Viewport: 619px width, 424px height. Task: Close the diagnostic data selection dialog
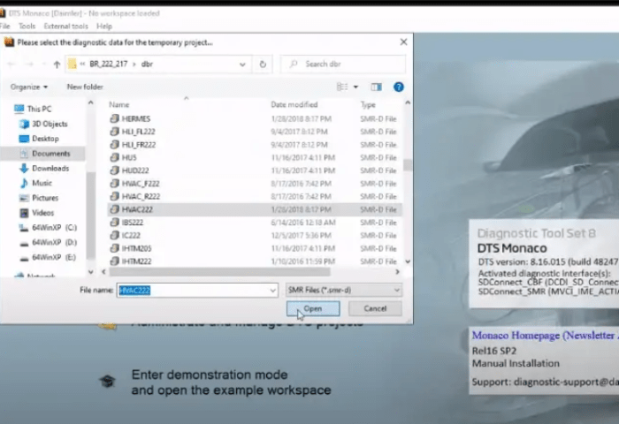pos(403,42)
